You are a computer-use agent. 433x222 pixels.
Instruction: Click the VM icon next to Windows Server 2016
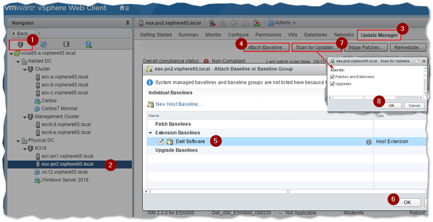tap(37, 180)
